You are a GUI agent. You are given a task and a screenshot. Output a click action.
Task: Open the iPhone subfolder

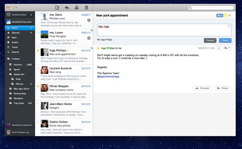tap(20, 84)
